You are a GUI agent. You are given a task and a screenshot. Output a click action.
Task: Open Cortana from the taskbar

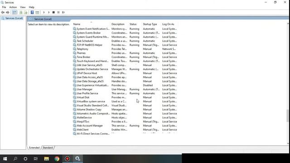(x=25, y=159)
